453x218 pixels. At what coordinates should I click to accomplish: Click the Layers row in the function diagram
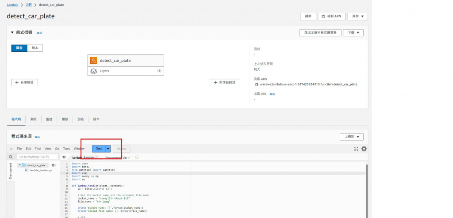point(126,71)
